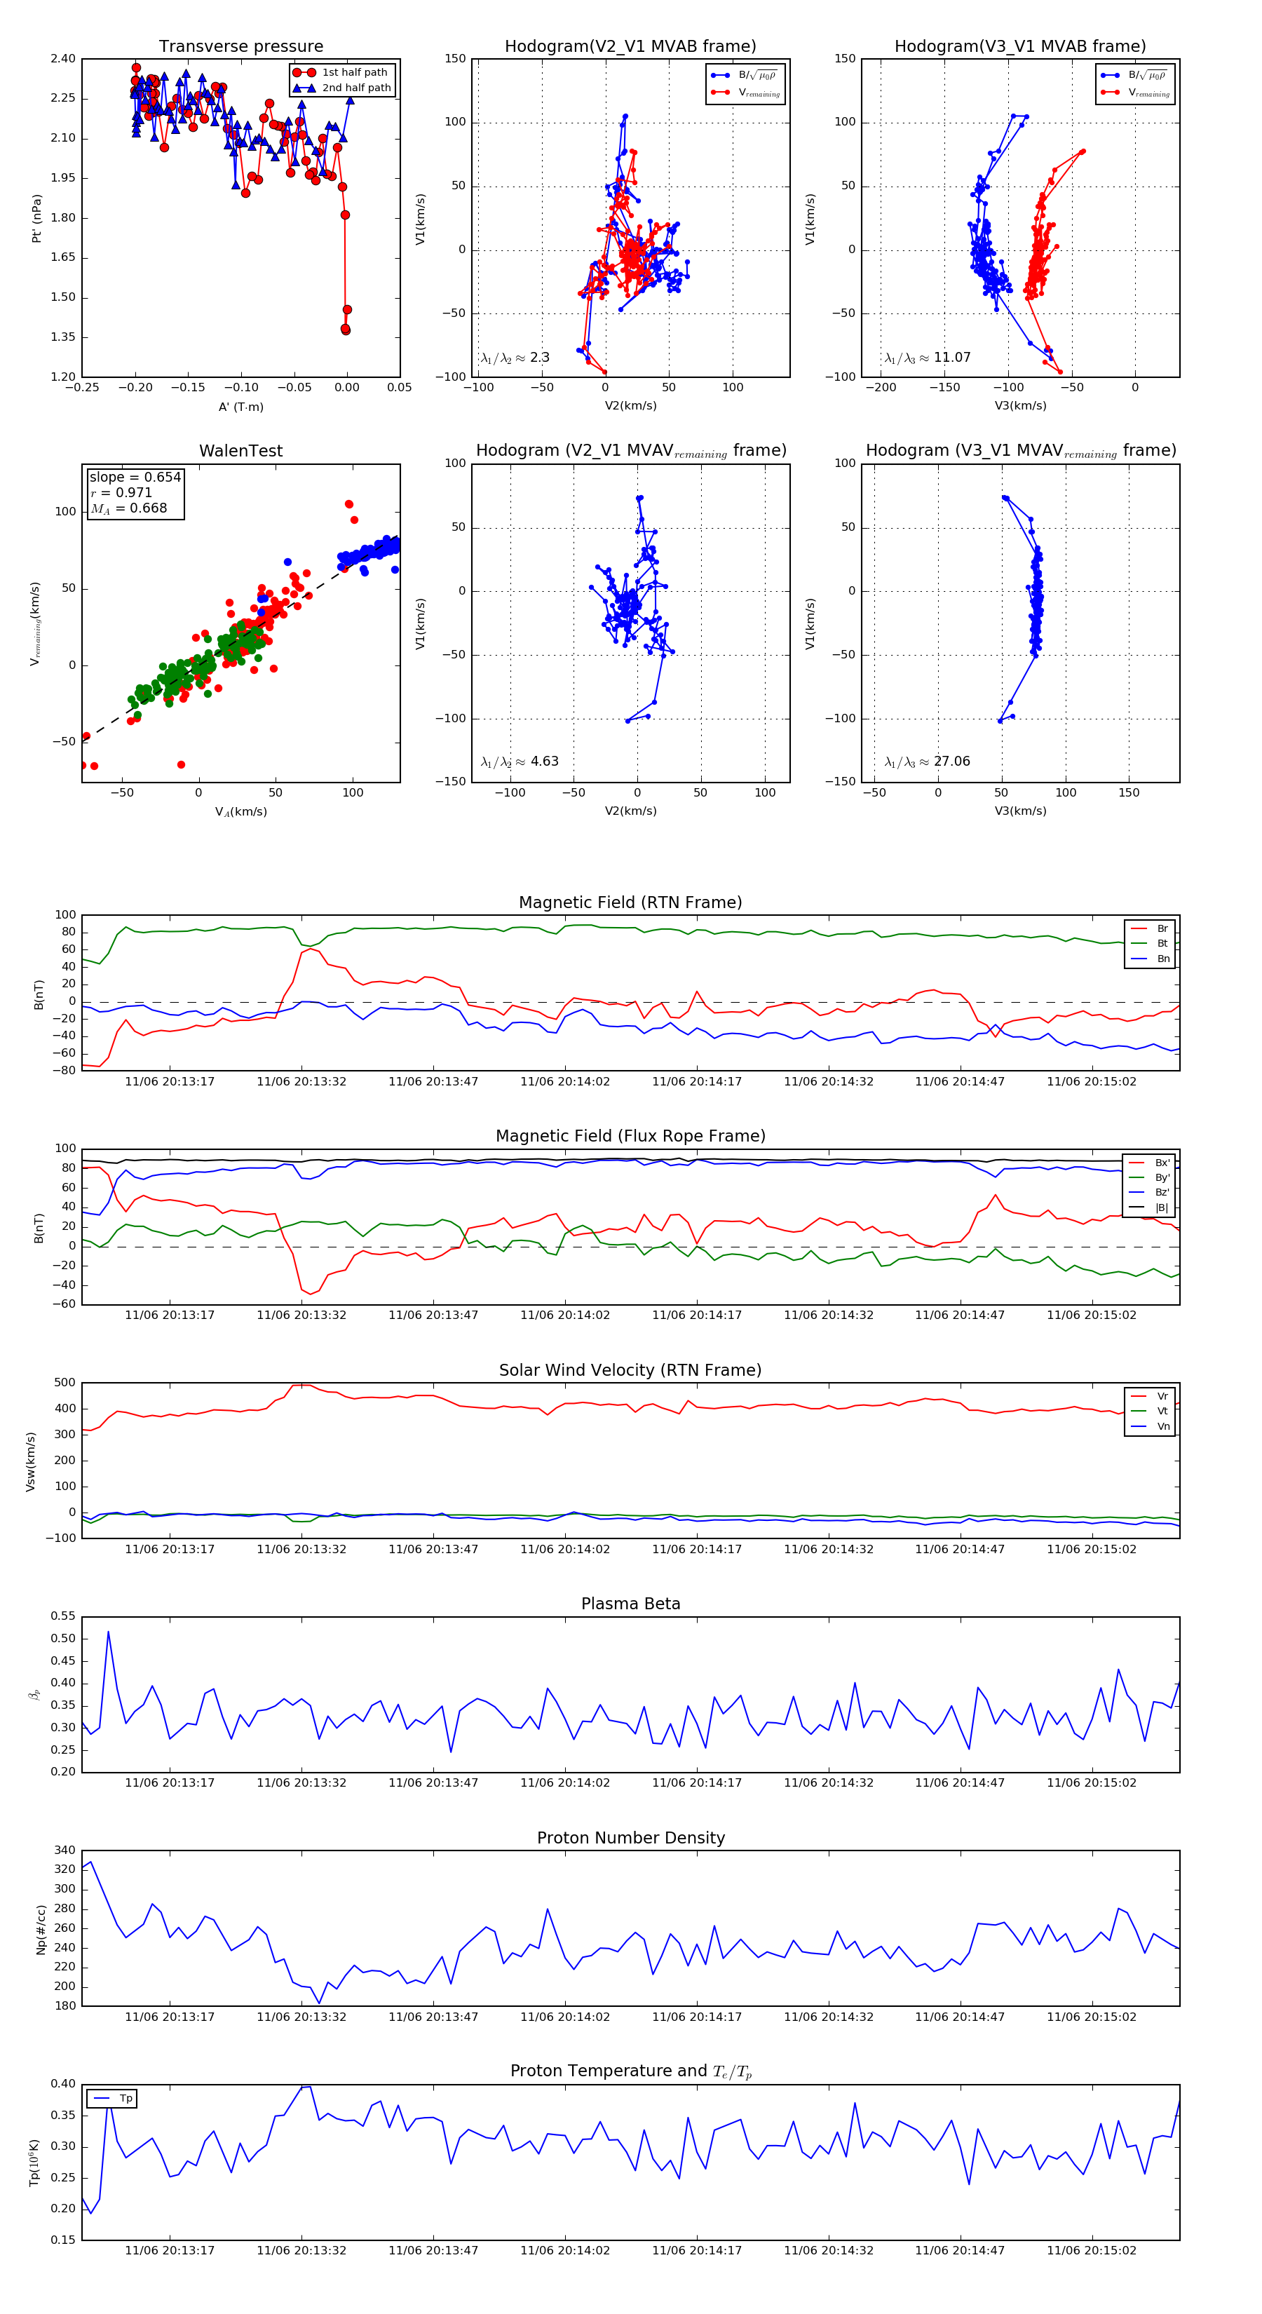1262x2314 pixels.
Task: Click the "A' (T·m)" x-axis label
Action: (240, 407)
